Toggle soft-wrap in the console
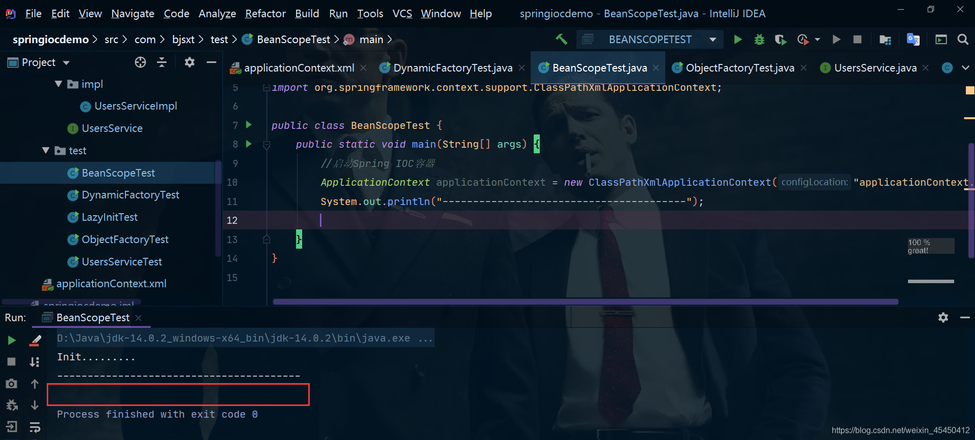Image resolution: width=975 pixels, height=440 pixels. 35,427
